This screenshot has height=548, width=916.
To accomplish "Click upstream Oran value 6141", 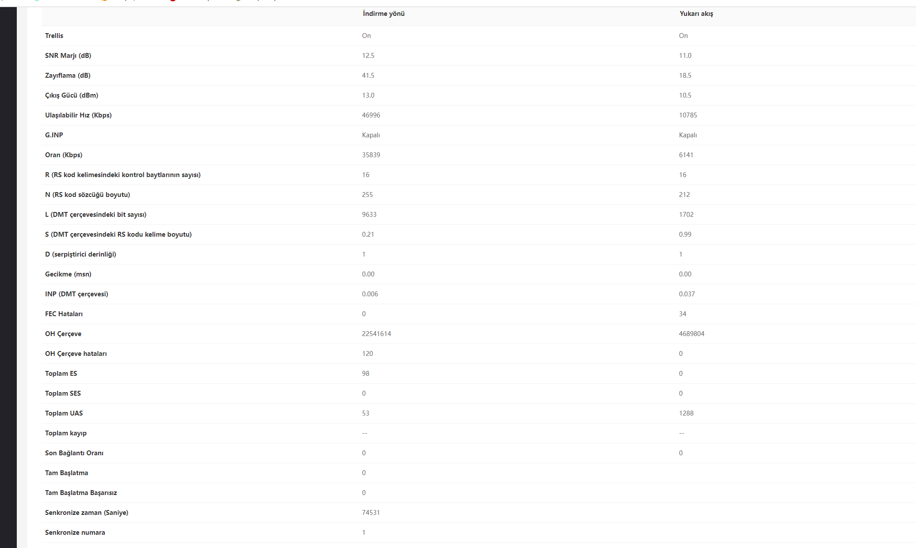I will click(686, 155).
